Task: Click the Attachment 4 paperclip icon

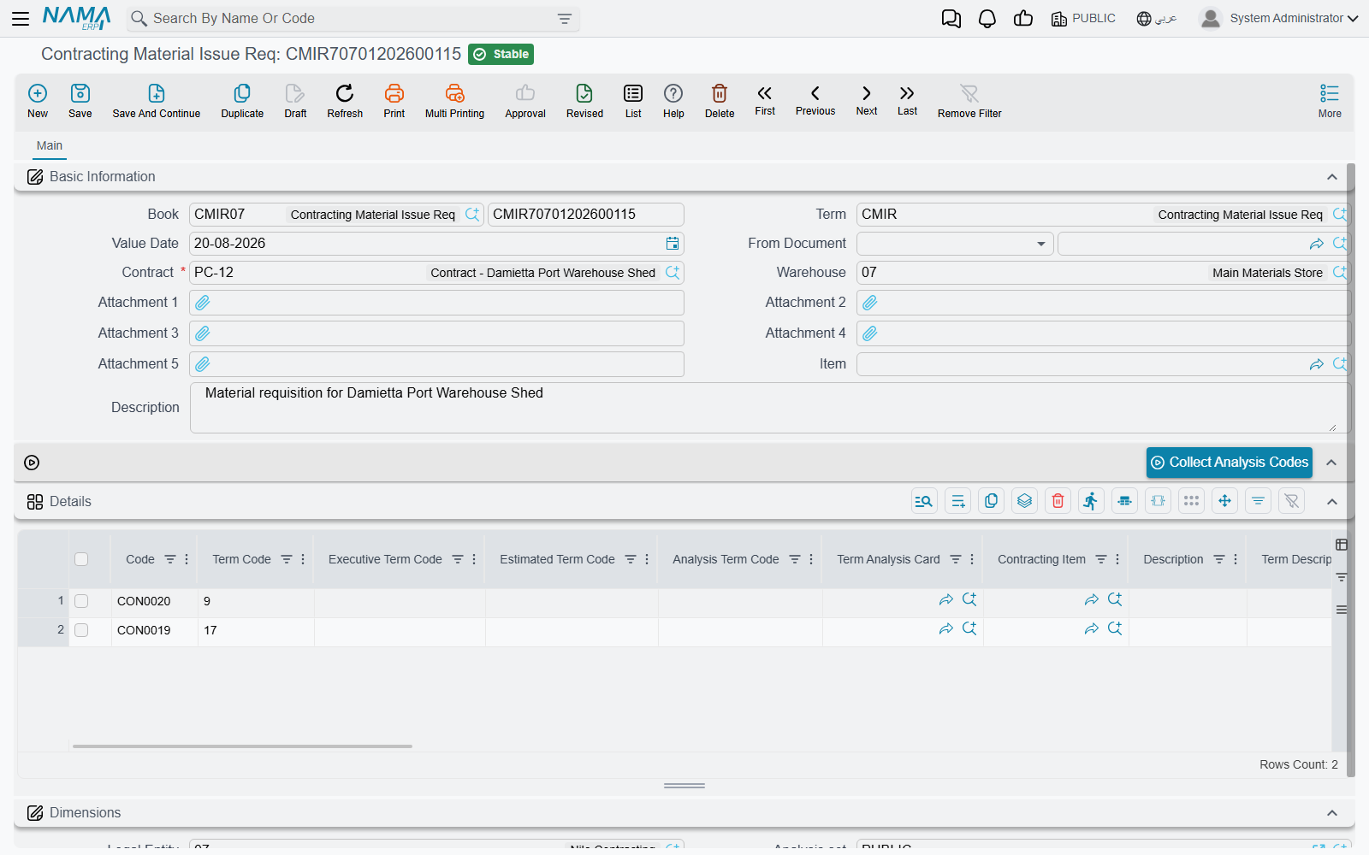Action: 870,333
